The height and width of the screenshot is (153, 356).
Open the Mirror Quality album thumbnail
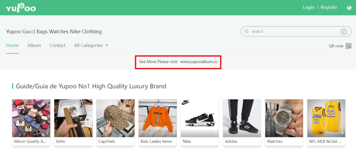click(31, 118)
